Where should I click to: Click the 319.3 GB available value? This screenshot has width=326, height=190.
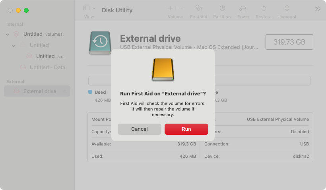tap(186, 144)
